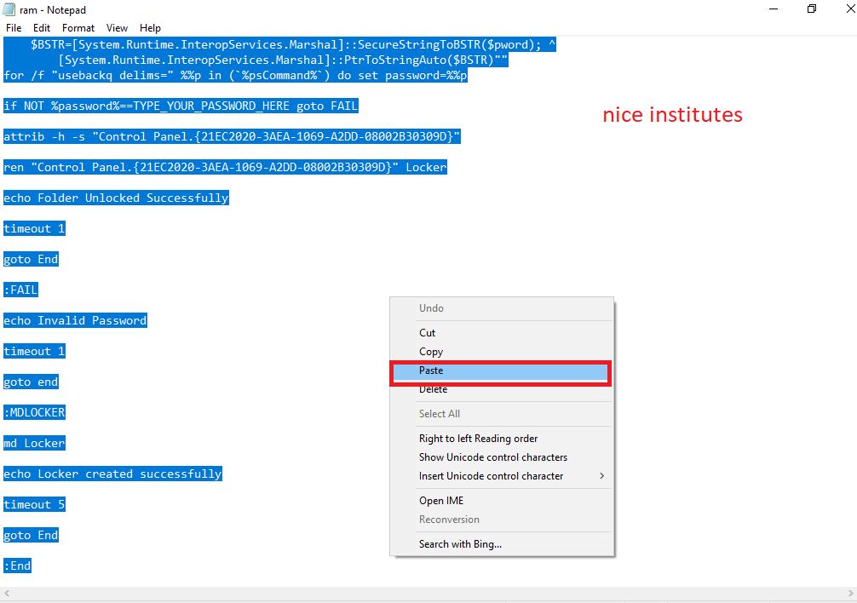The height and width of the screenshot is (603, 857).
Task: Click the ':MDLOCKER' label line
Action: coord(34,412)
